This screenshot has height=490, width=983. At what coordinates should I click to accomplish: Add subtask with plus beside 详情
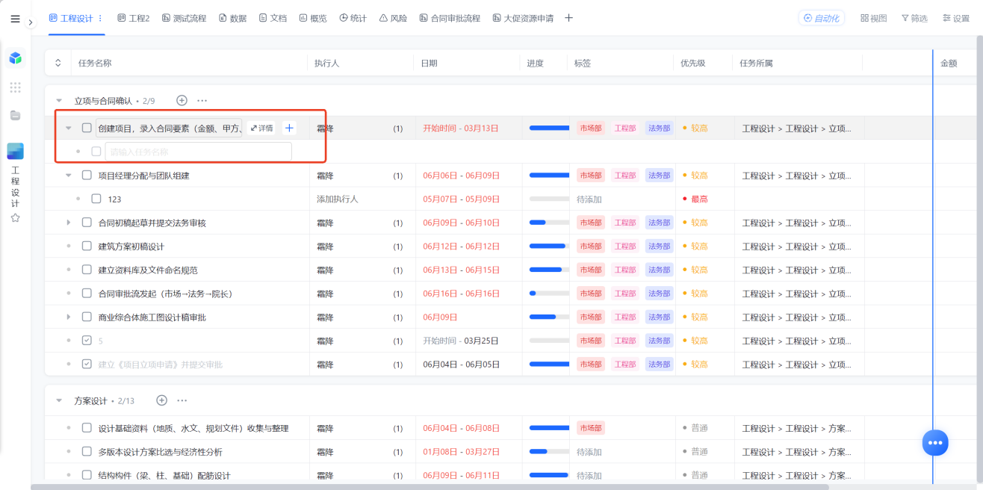[x=289, y=128]
